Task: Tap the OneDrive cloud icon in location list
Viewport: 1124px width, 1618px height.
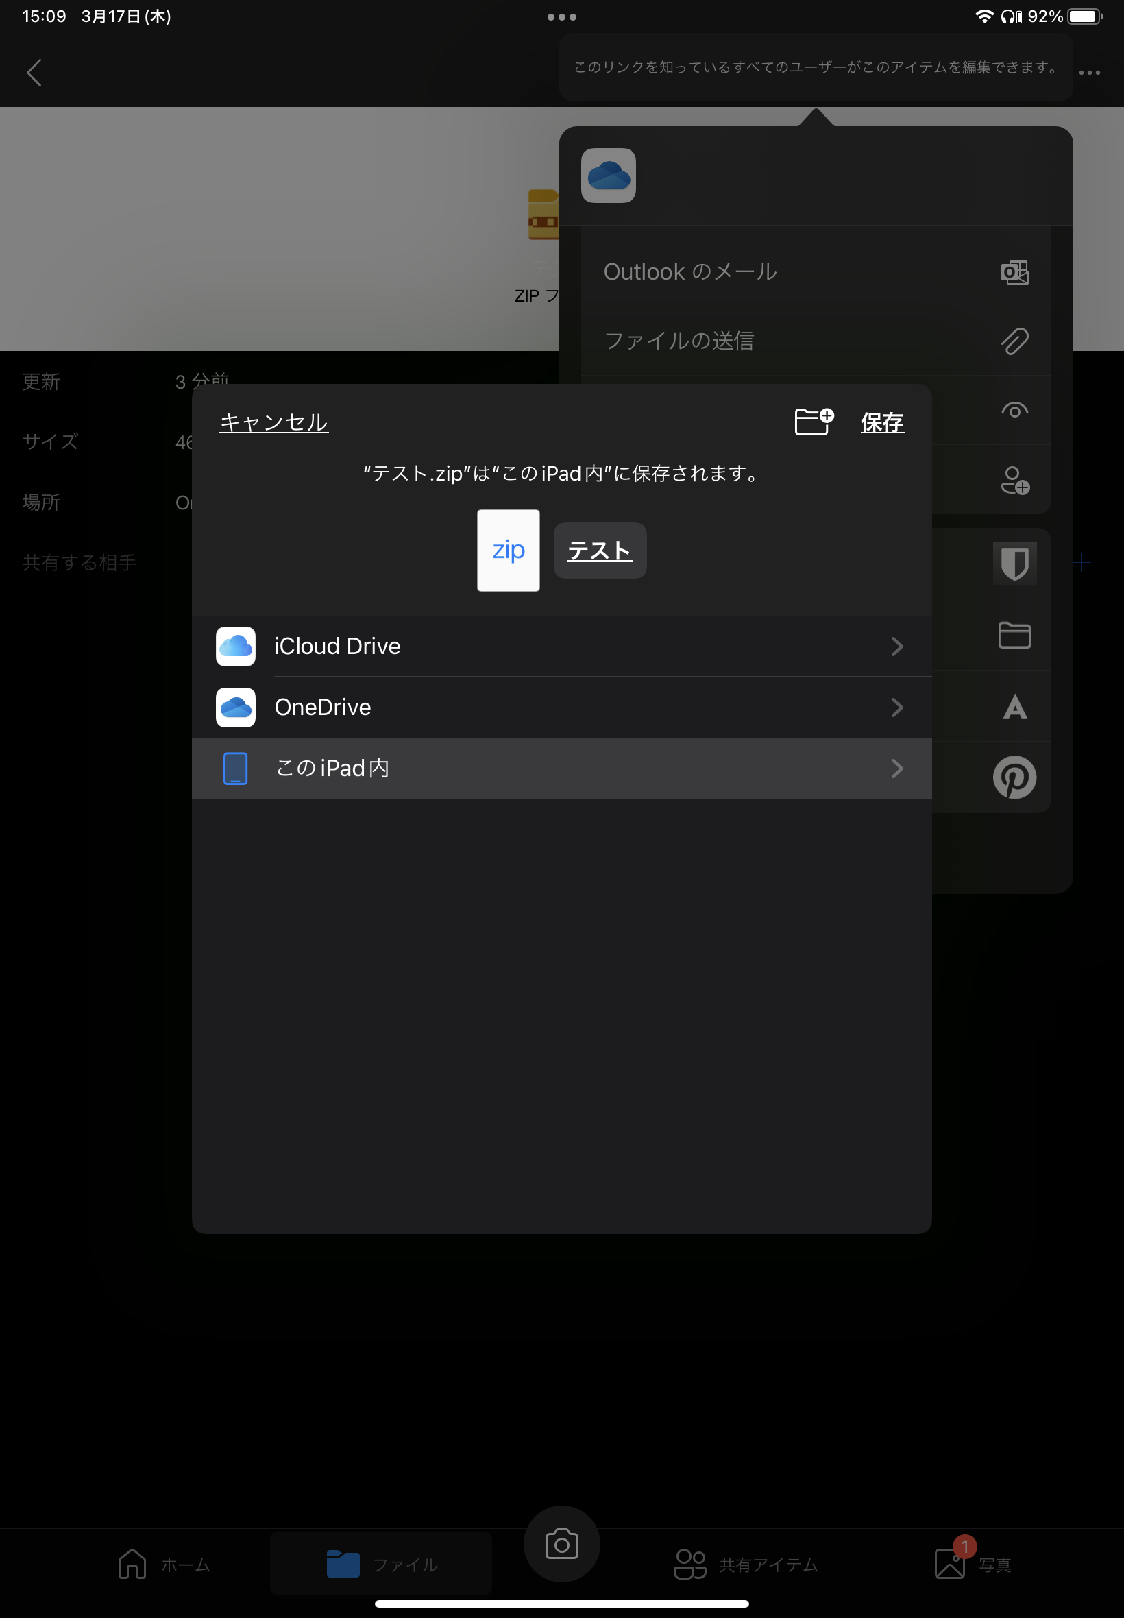Action: 235,708
